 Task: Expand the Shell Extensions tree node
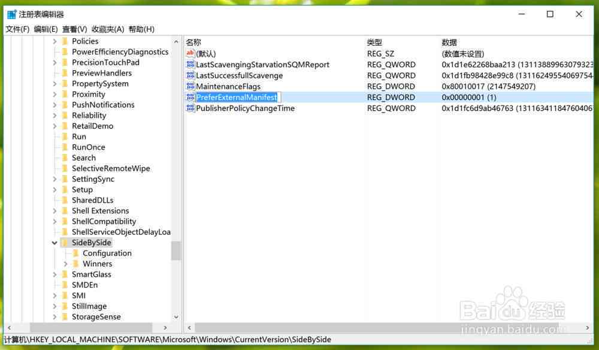55,211
